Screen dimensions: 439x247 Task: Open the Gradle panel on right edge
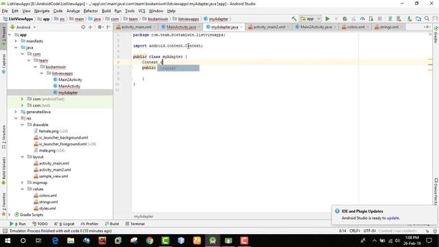436,35
